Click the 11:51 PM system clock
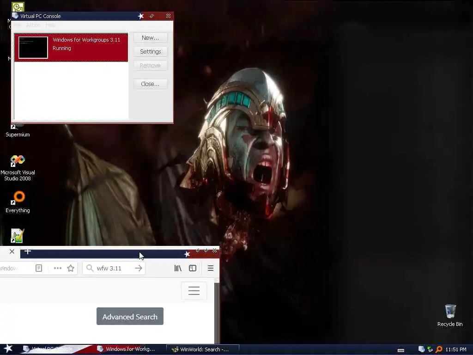The image size is (473, 355). pyautogui.click(x=456, y=349)
